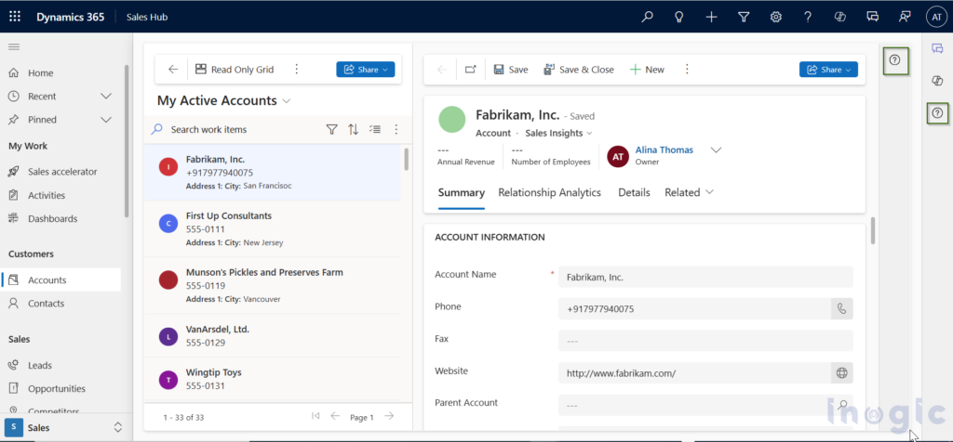Viewport: 953px width, 442px height.
Task: Collapse the site map hamburger menu
Action: click(14, 46)
